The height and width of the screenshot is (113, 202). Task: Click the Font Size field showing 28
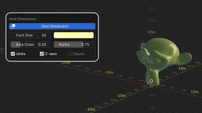point(31,35)
